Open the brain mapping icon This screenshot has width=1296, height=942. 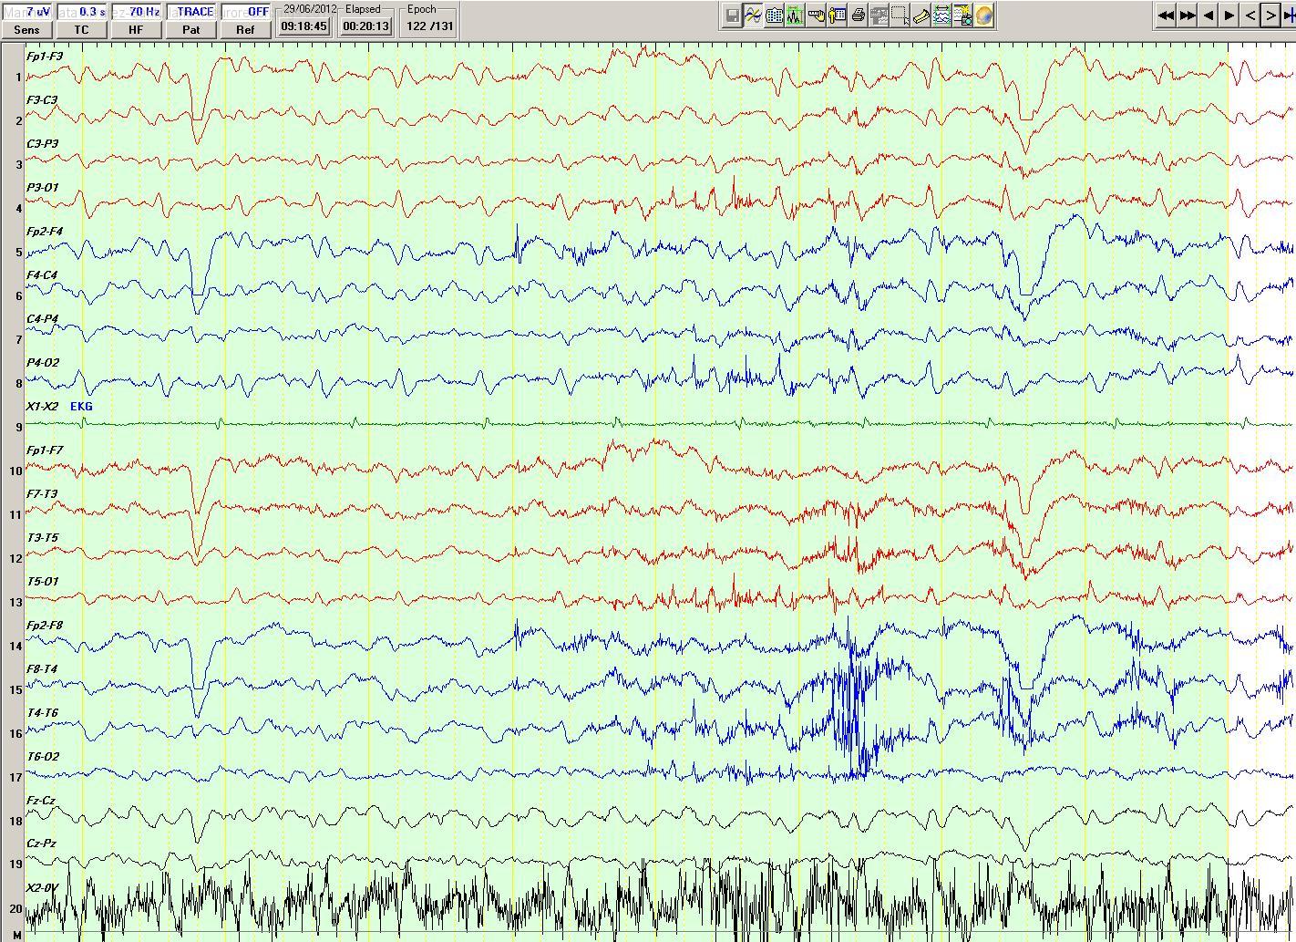(984, 16)
